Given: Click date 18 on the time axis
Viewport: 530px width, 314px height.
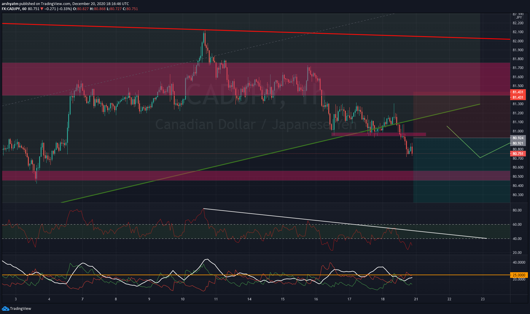Looking at the screenshot, I should (383, 299).
